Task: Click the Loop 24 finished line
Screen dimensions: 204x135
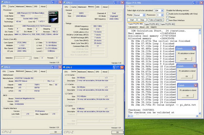Action: pyautogui.click(x=153, y=102)
